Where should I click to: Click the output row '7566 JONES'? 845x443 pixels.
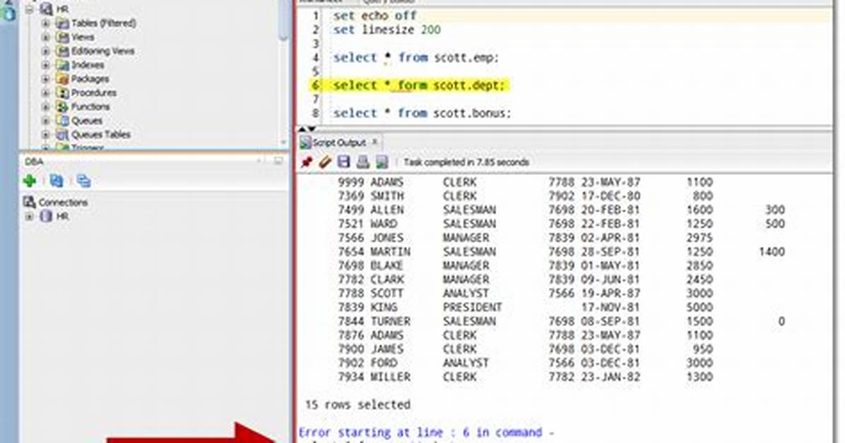[x=526, y=238]
